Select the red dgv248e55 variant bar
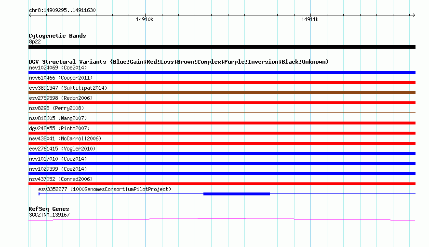The width and height of the screenshot is (429, 247). [222, 133]
